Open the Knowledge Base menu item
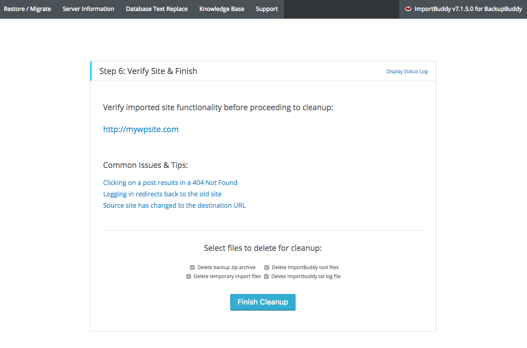 click(x=222, y=9)
